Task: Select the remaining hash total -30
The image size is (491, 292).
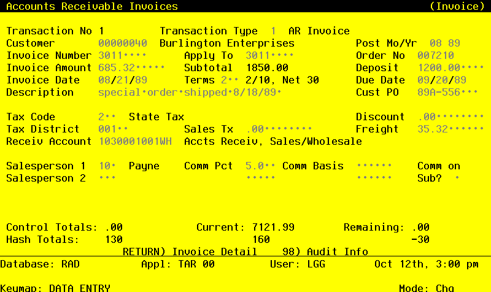Action: click(420, 239)
